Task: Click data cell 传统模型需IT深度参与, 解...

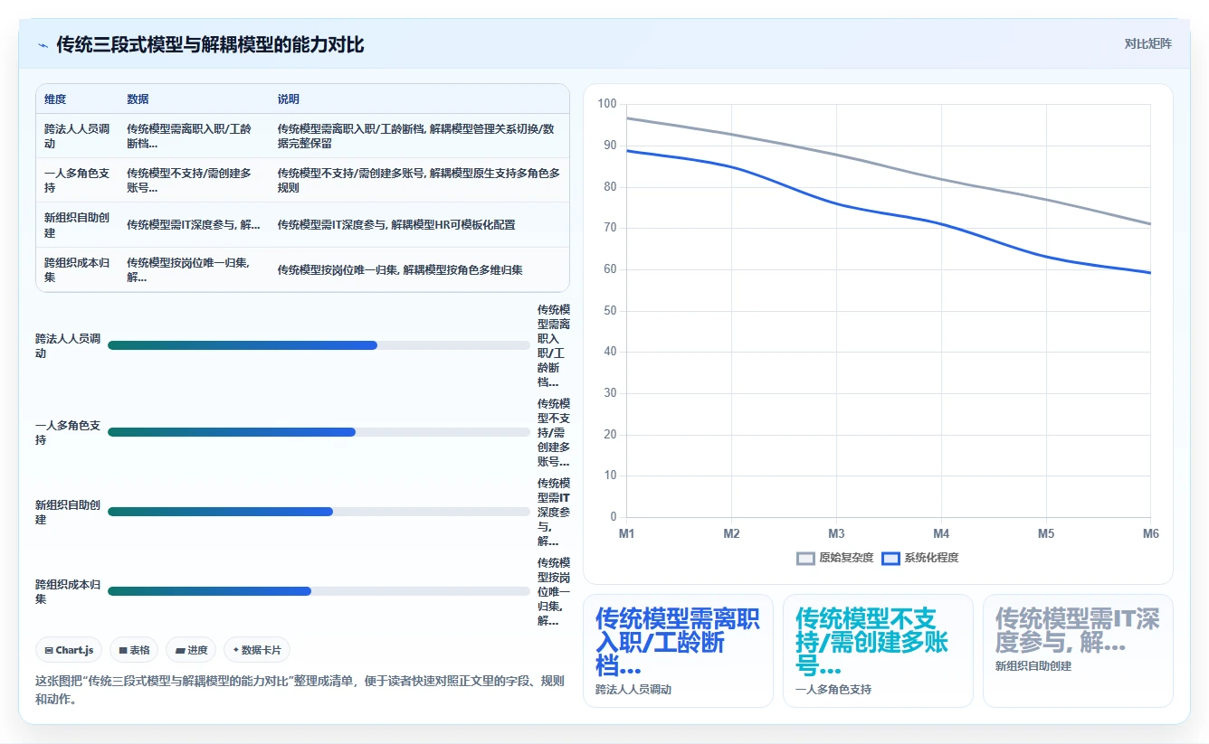Action: click(194, 225)
